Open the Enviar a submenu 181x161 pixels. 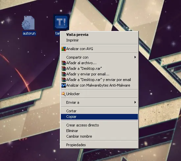[99, 102]
